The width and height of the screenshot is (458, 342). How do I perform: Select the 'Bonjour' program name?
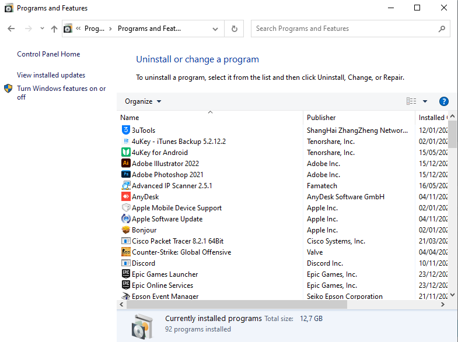tap(144, 230)
